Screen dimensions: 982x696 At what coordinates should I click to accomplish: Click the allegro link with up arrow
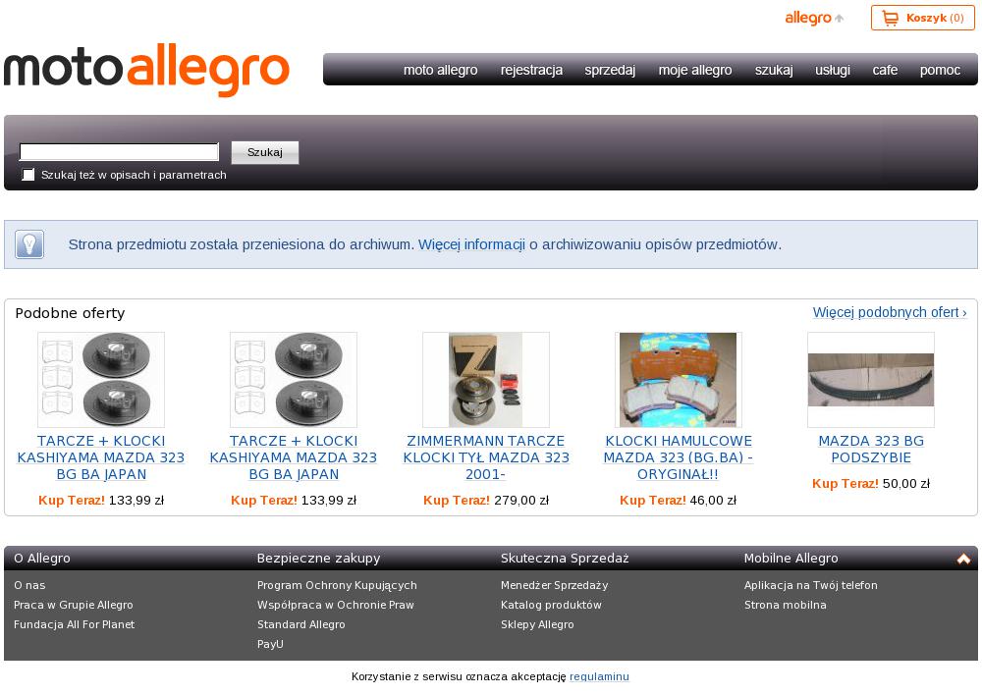pyautogui.click(x=814, y=18)
